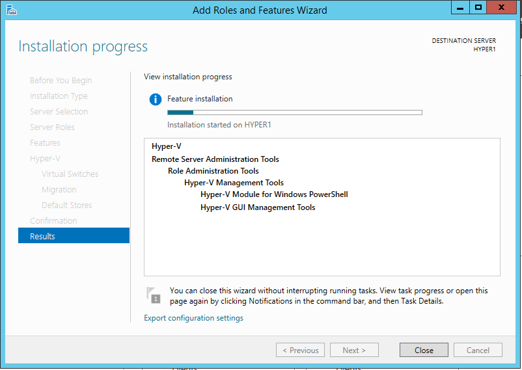
Task: Go to Installation Type step
Action: (59, 96)
